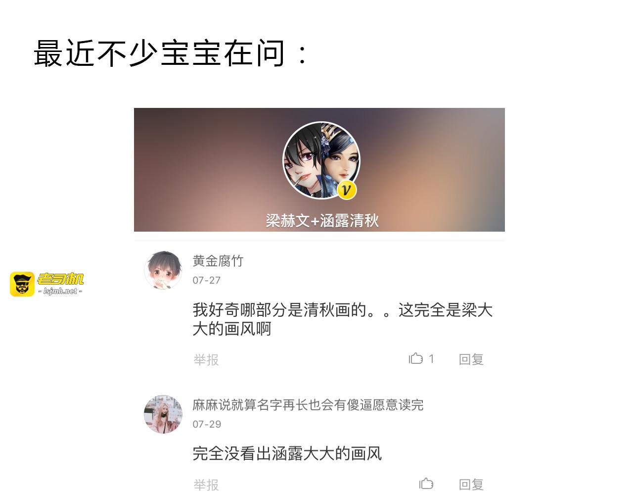This screenshot has height=495, width=633.
Task: Like the comment by 黄金腐竹
Action: [416, 358]
